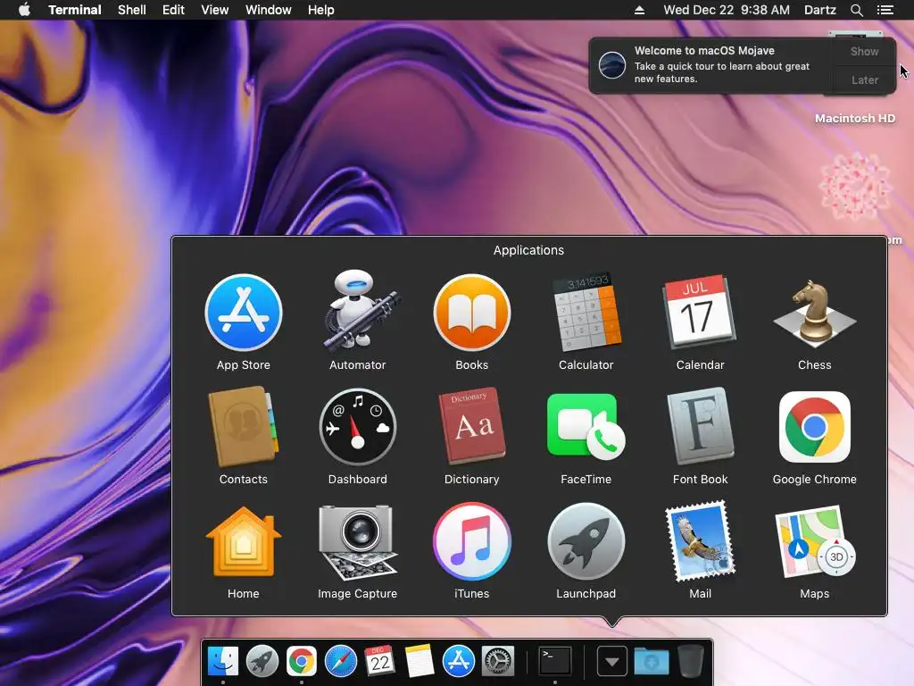The image size is (914, 686).
Task: Open the Edit menu
Action: (x=173, y=10)
